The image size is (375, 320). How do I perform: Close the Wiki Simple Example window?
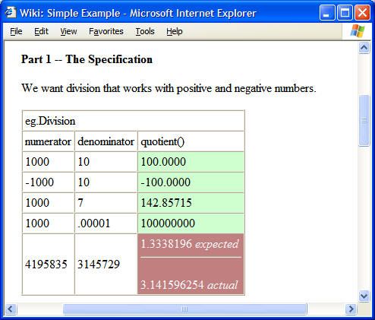click(x=362, y=13)
